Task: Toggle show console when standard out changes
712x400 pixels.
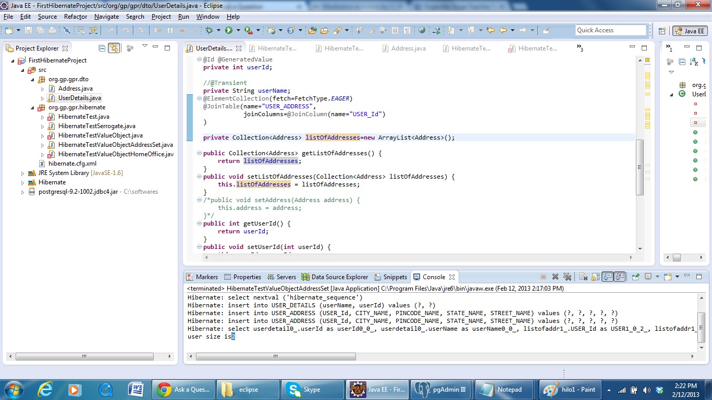Action: [608, 277]
